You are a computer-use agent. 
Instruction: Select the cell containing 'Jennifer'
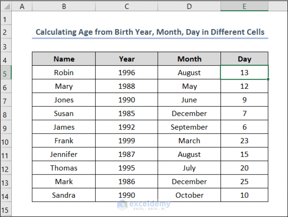[64, 154]
